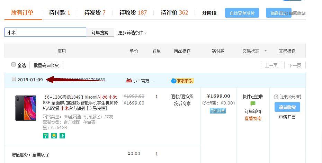Click the 错误日志 blue button
Screen dimensions: 322x163
[x=278, y=13]
